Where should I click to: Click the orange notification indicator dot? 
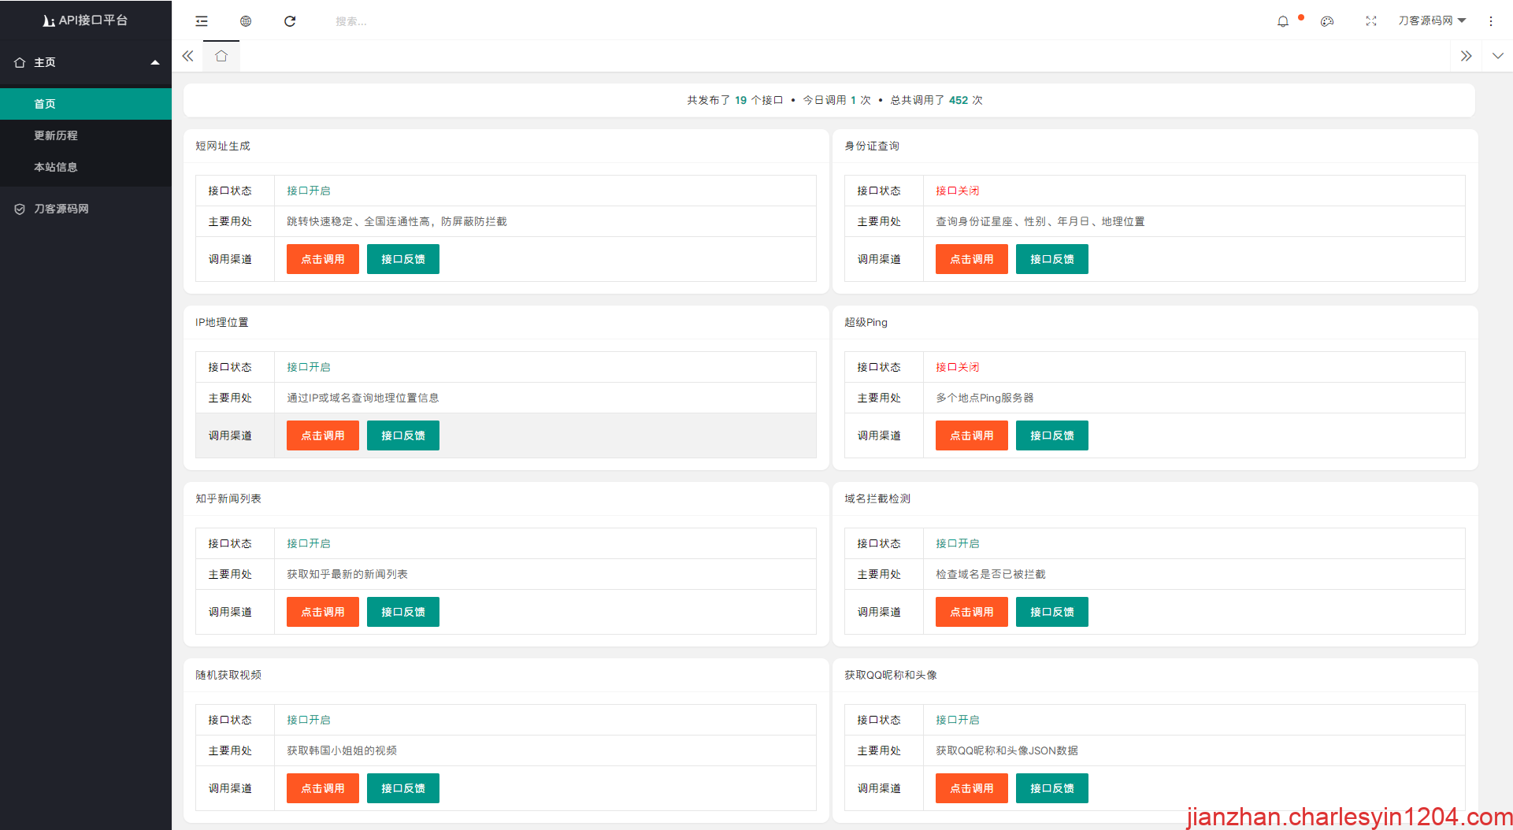tap(1300, 15)
